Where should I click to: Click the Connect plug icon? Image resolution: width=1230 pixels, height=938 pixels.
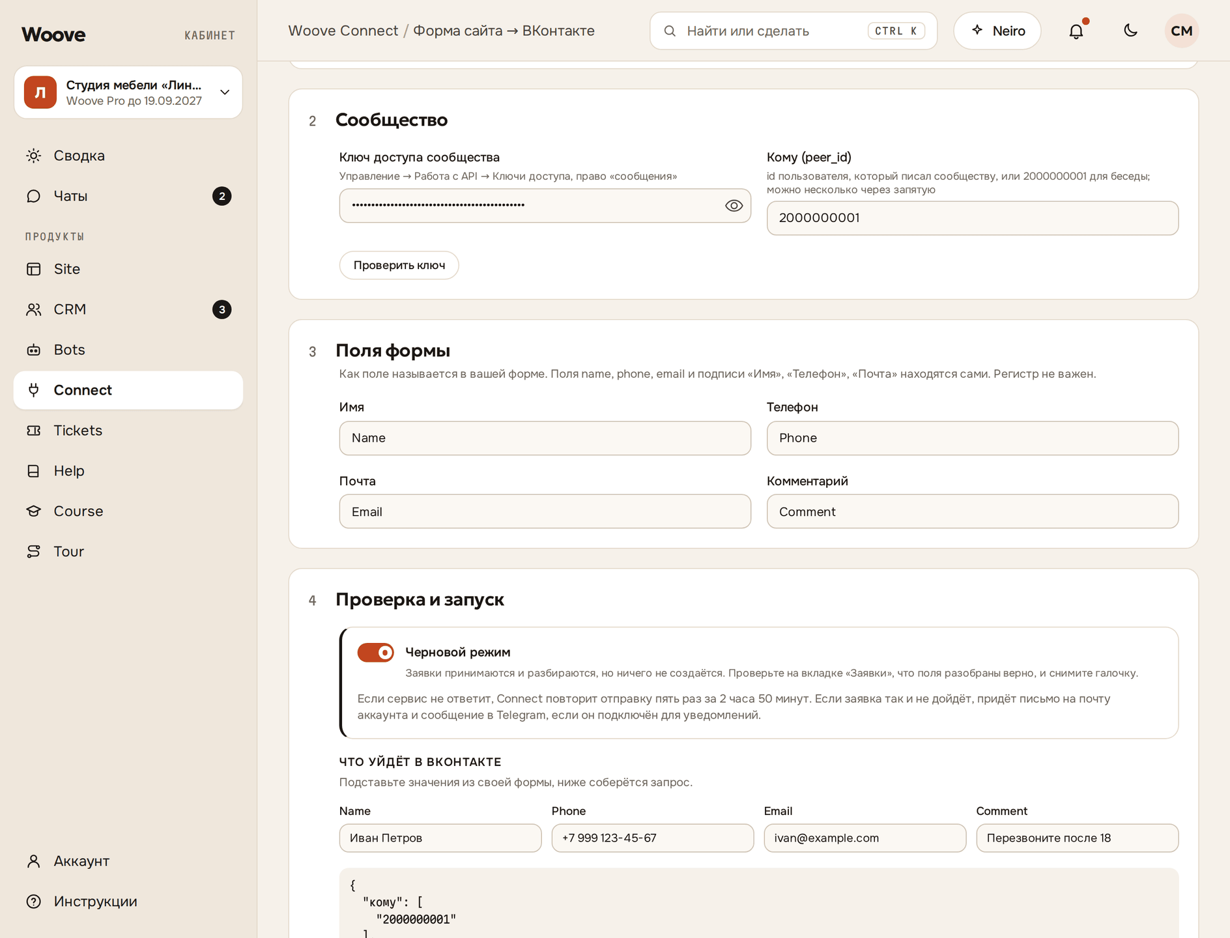[x=34, y=390]
